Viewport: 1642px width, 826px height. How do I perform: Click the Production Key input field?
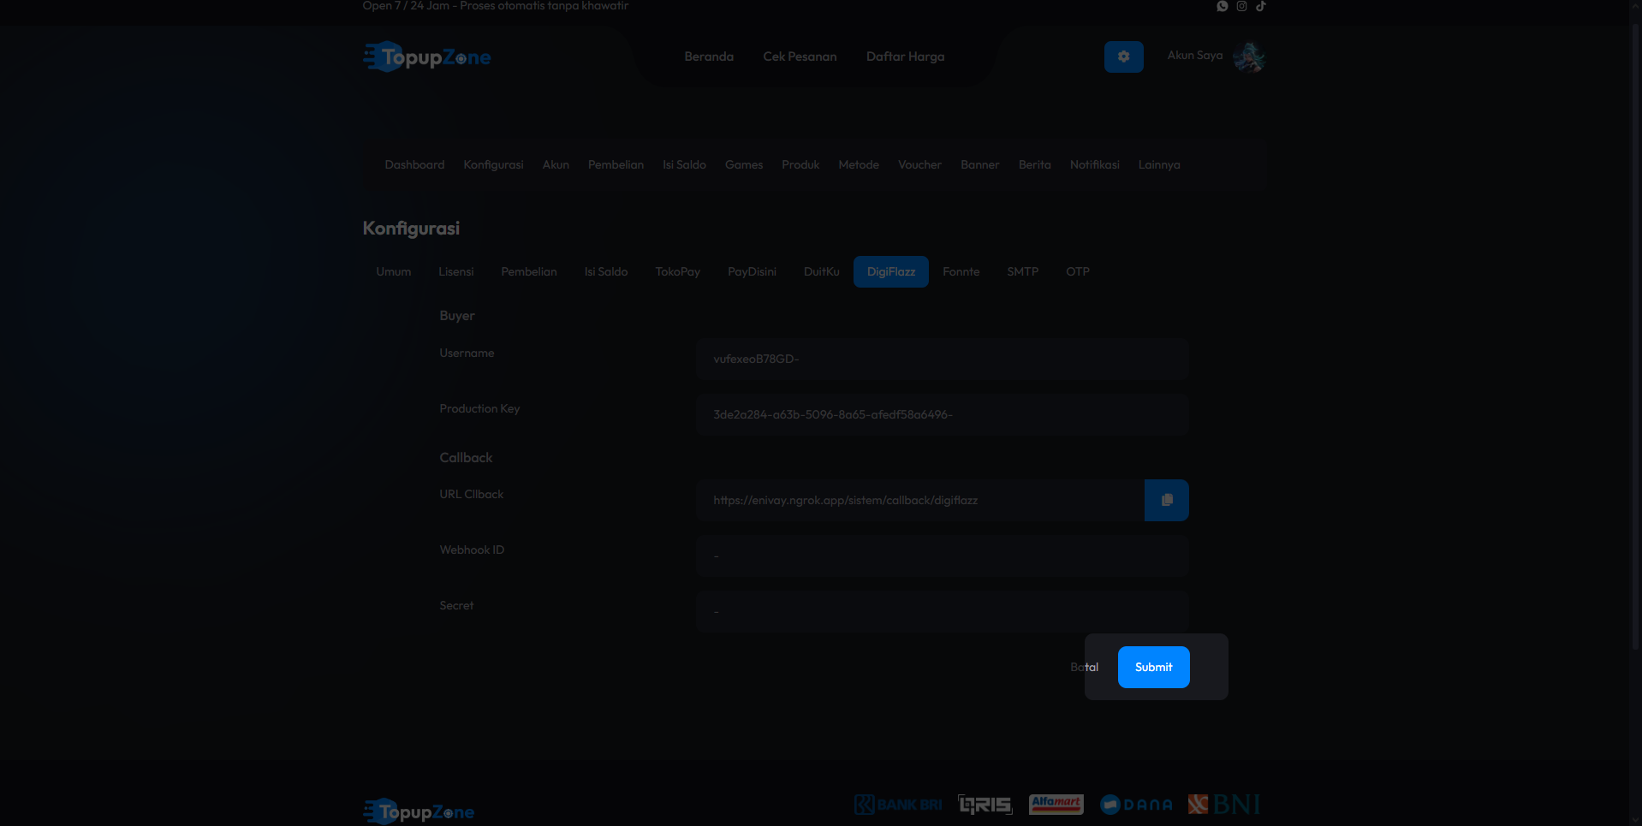click(x=942, y=414)
